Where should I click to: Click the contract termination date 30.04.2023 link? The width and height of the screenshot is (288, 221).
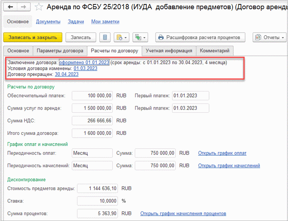coord(67,74)
